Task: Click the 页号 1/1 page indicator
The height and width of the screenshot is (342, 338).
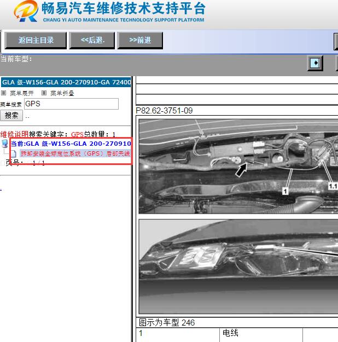Action: pos(25,163)
